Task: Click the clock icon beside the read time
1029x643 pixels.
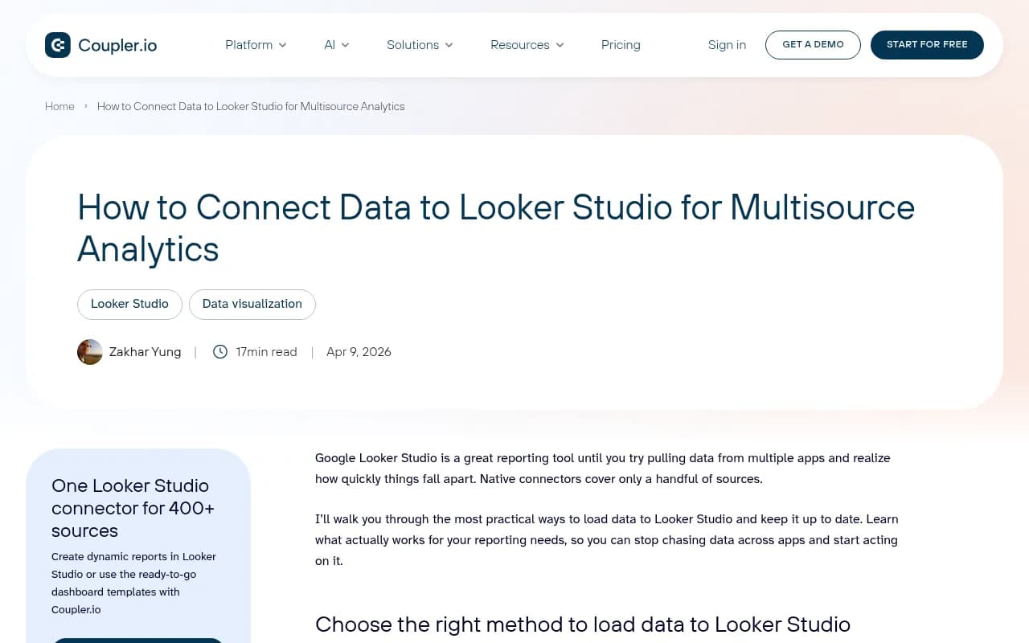Action: 219,351
